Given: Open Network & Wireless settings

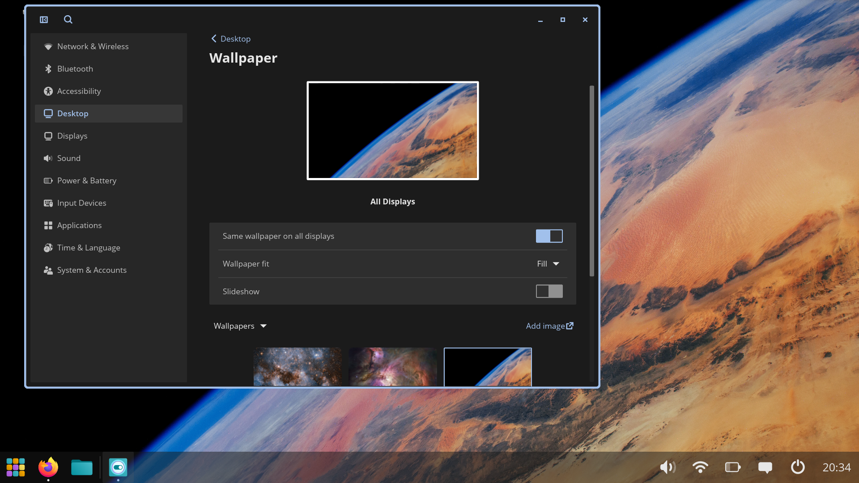Looking at the screenshot, I should pos(109,47).
